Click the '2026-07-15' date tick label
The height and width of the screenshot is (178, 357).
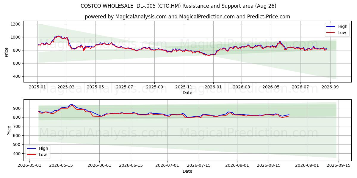pyautogui.click(x=198, y=166)
